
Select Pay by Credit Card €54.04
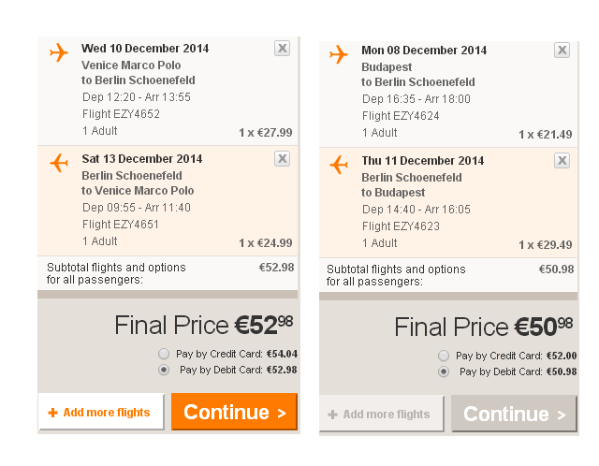pos(164,355)
